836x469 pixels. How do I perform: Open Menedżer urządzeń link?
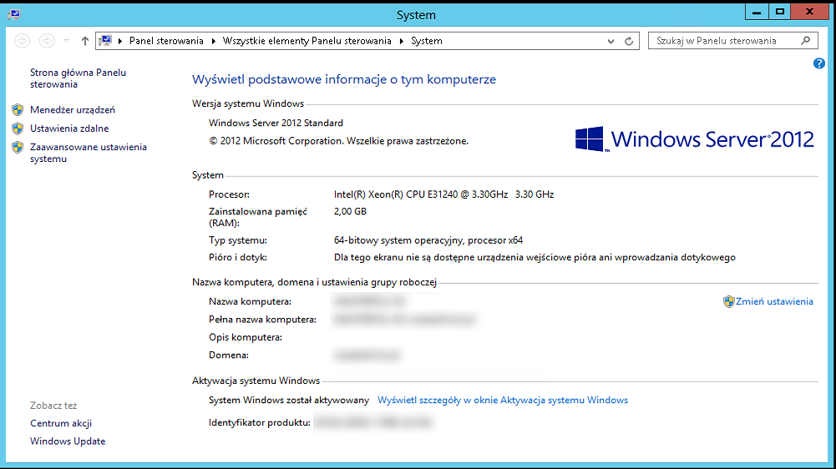[x=73, y=110]
